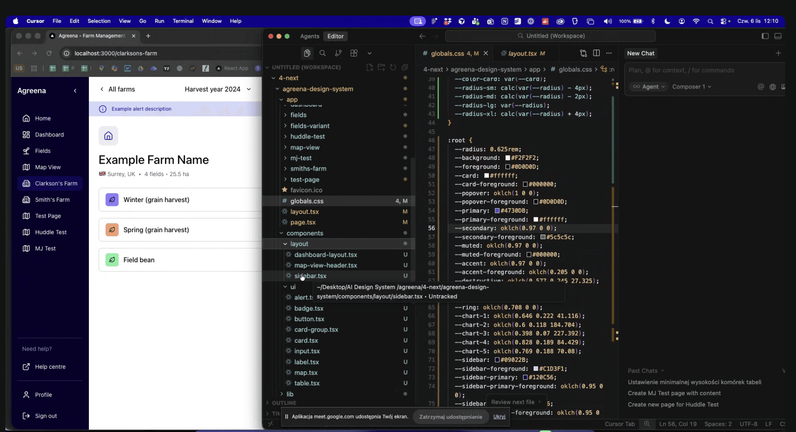Click the Zatrzymaj udostępnianie button
The height and width of the screenshot is (432, 796).
click(x=450, y=417)
